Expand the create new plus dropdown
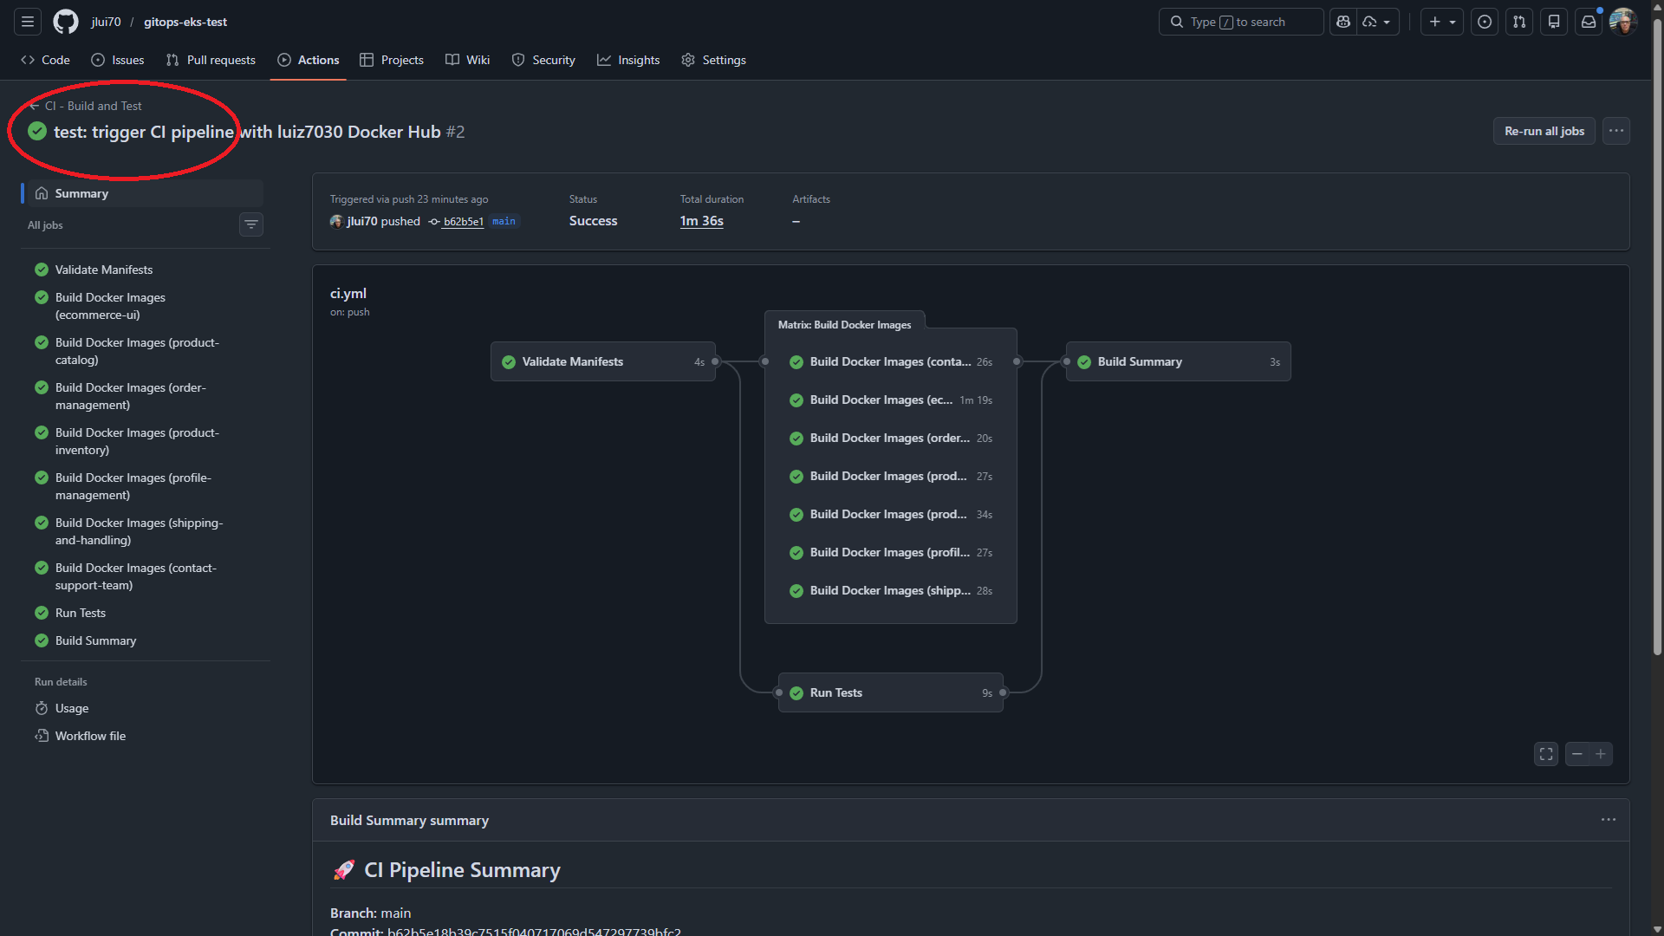This screenshot has height=936, width=1664. 1442,22
